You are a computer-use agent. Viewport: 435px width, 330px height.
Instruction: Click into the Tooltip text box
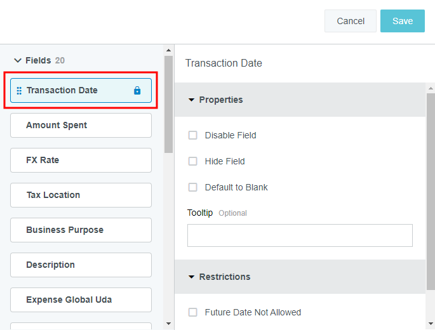coord(300,235)
